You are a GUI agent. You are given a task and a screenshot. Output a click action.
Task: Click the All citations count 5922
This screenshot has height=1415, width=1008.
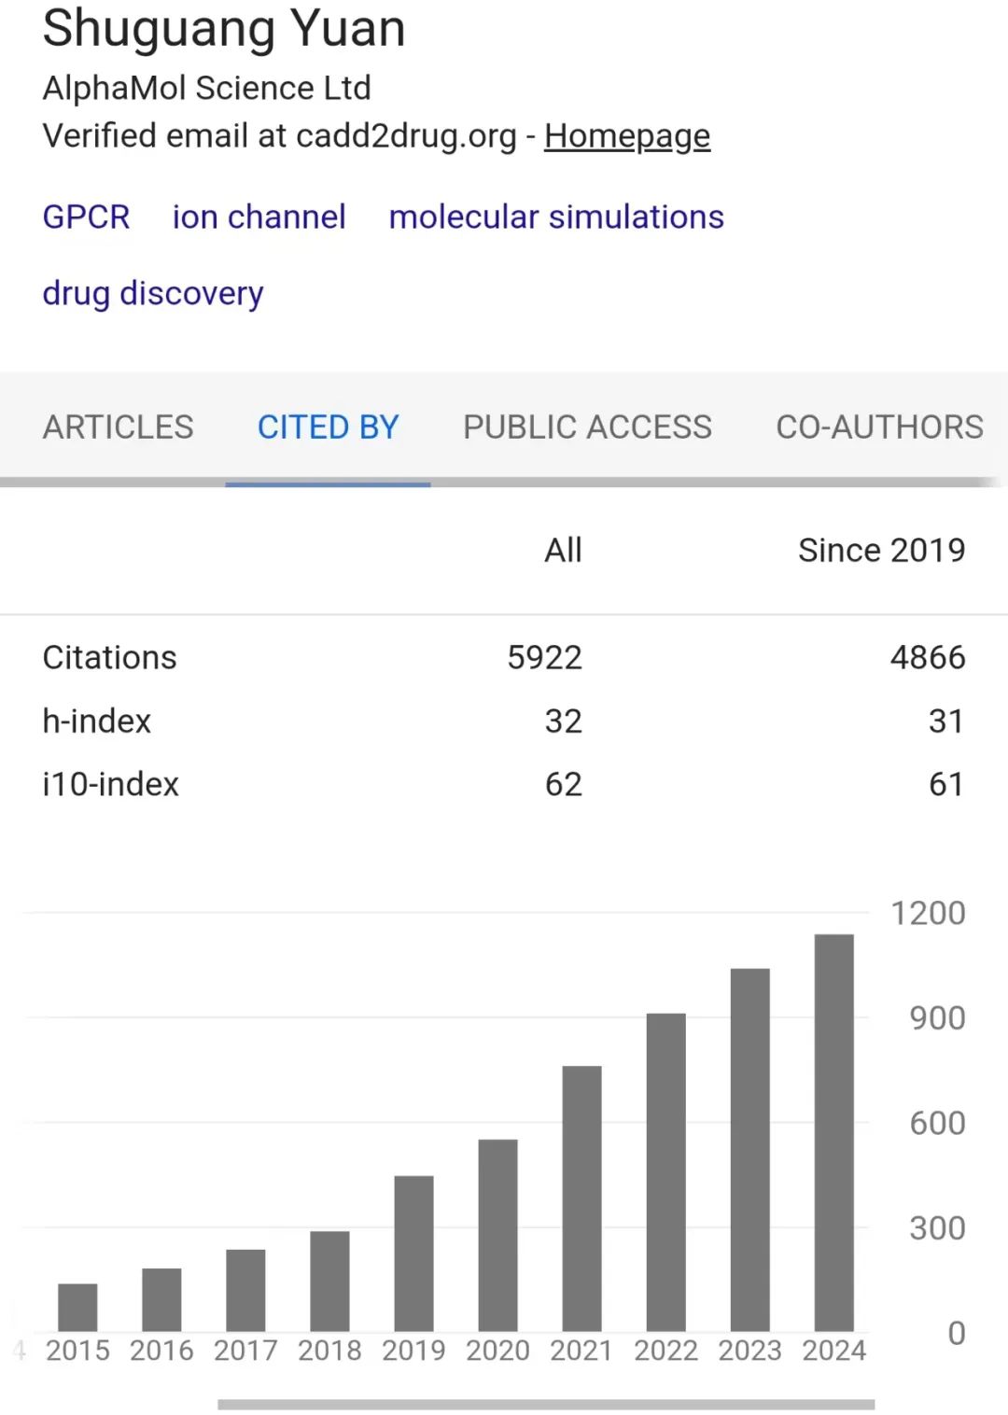(x=544, y=658)
